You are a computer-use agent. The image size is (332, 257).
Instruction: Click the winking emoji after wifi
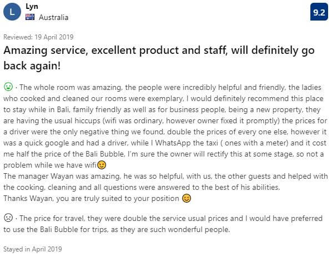[x=102, y=165]
